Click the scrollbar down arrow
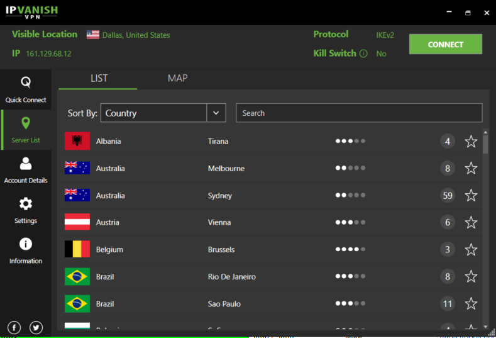 tap(485, 327)
